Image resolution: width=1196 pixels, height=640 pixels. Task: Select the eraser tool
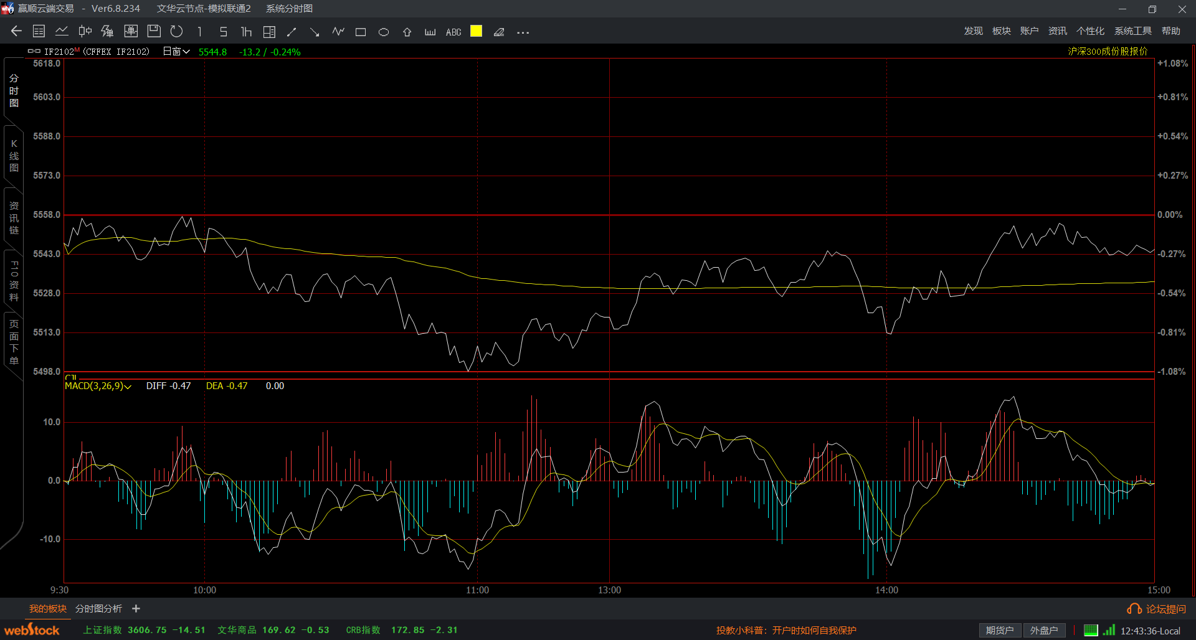click(499, 32)
